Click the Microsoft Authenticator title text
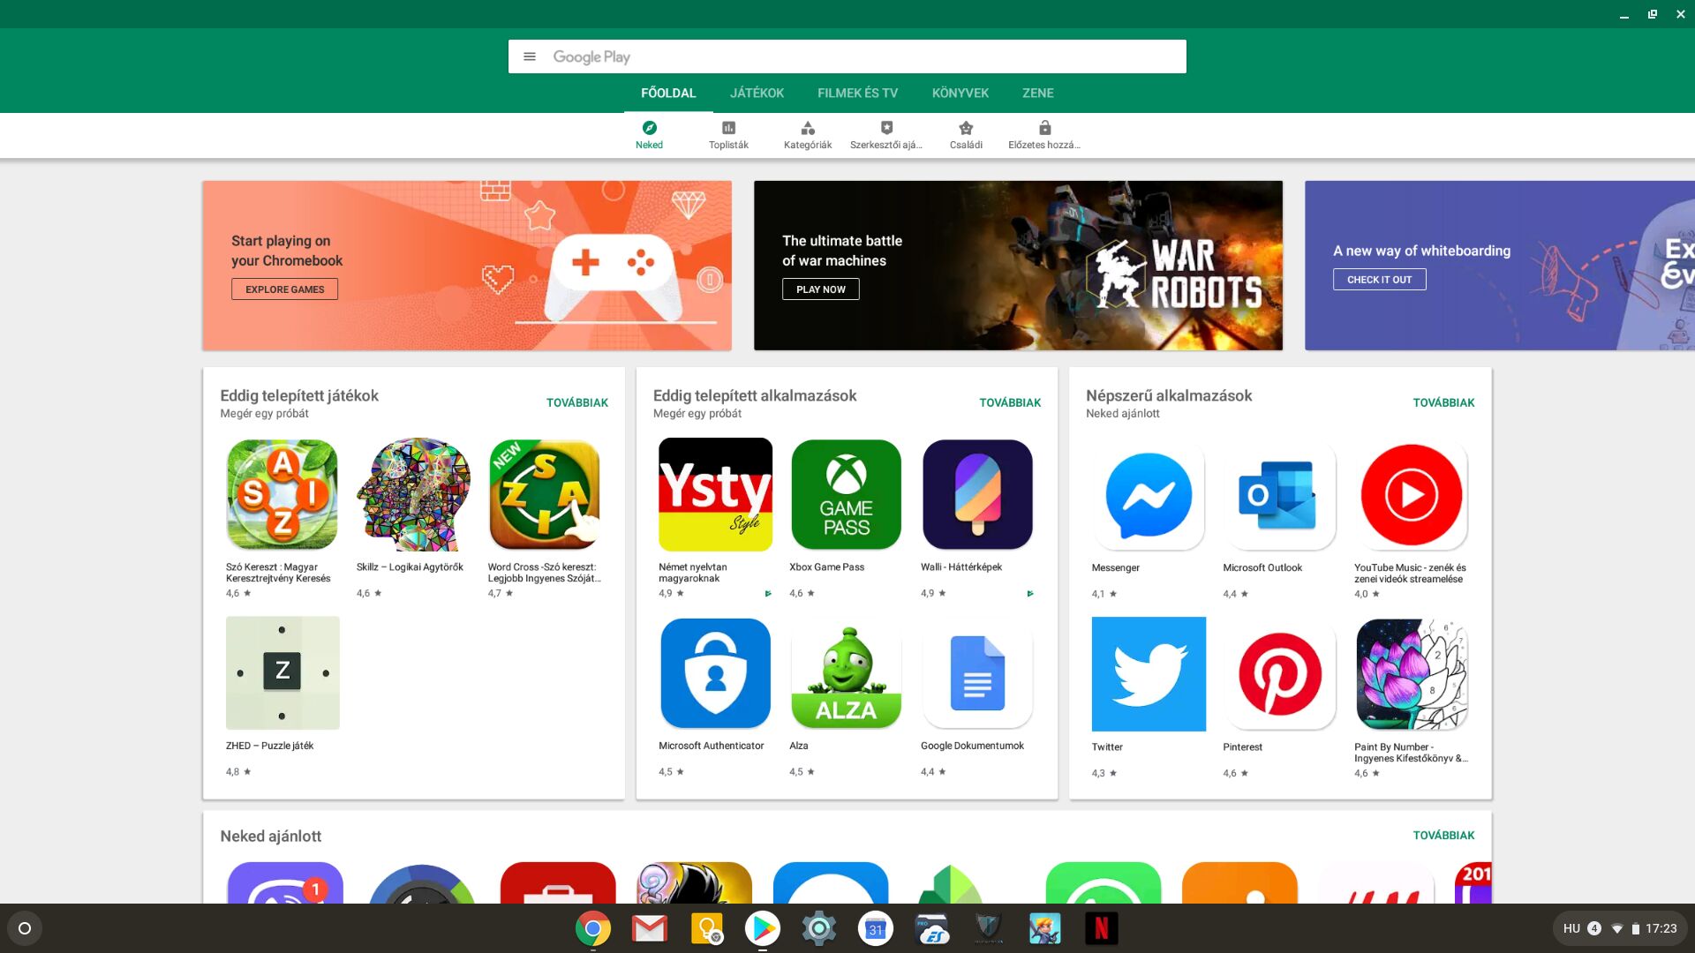Viewport: 1695px width, 953px height. pos(711,746)
